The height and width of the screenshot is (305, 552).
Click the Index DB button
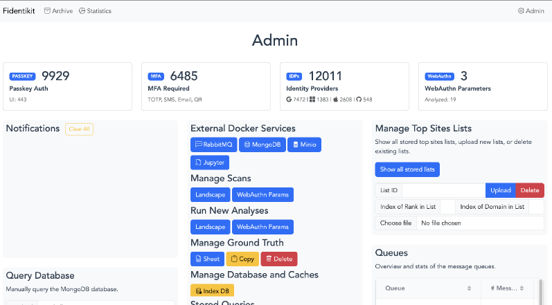(x=214, y=291)
